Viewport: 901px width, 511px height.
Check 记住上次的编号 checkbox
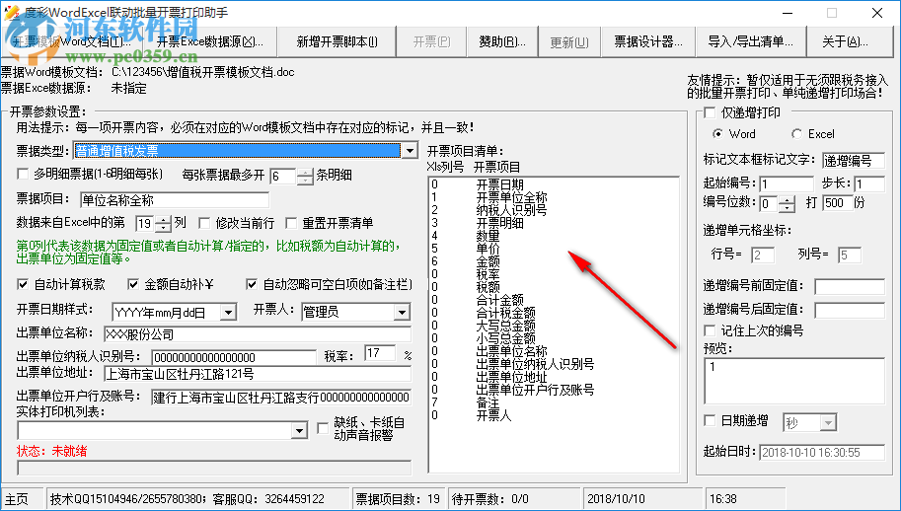[711, 330]
